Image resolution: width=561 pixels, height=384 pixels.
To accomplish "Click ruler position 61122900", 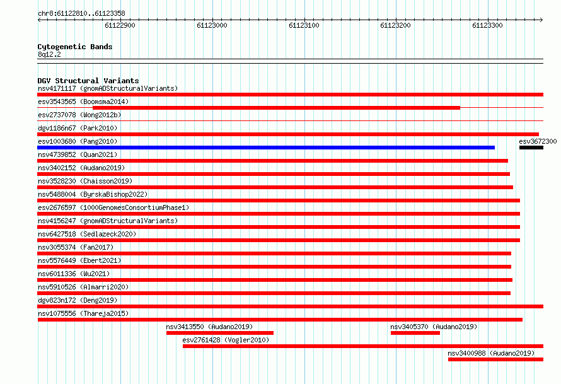I will (x=120, y=25).
